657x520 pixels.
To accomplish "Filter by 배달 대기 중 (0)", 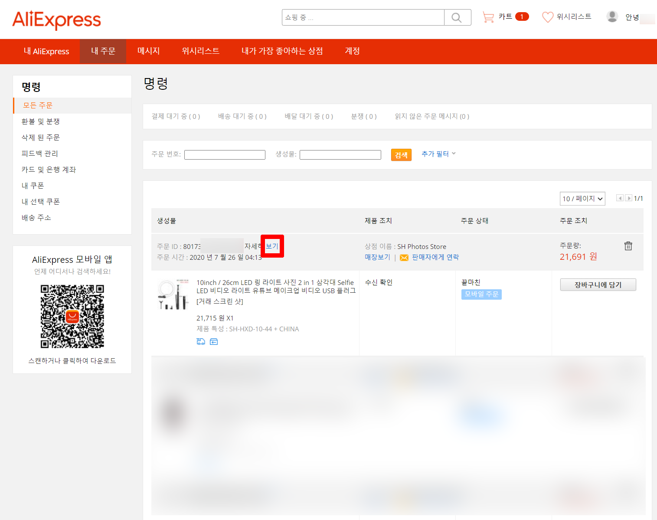I will pyautogui.click(x=309, y=116).
